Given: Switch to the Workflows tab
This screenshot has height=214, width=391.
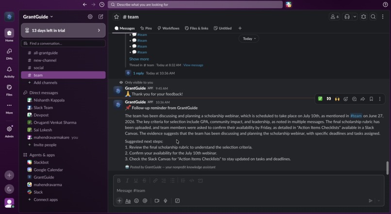Looking at the screenshot, I should (168, 28).
